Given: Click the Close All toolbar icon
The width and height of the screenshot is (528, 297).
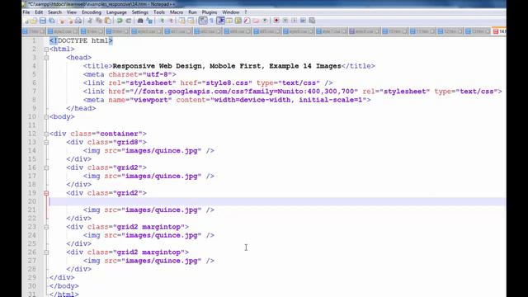Looking at the screenshot, I should pos(71,21).
